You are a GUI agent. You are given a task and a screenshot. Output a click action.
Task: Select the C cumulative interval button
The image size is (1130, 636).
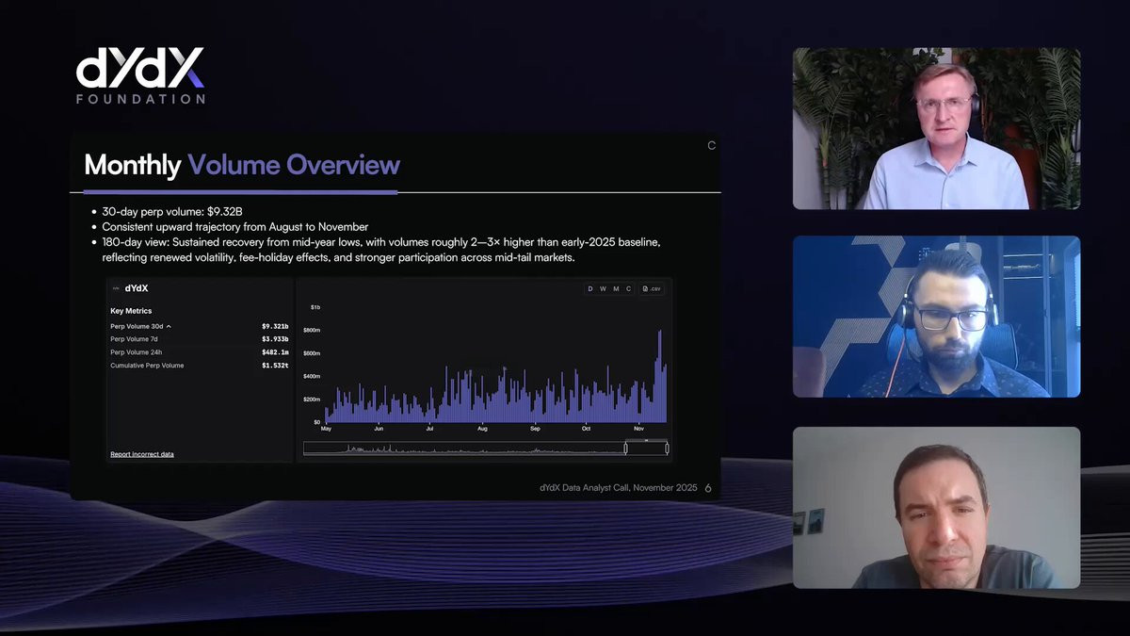tap(628, 288)
